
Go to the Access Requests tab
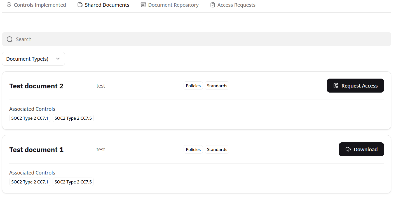[x=236, y=5]
